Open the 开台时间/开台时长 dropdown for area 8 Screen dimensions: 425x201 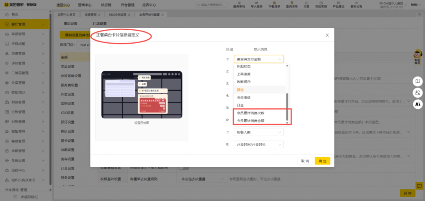(x=259, y=144)
